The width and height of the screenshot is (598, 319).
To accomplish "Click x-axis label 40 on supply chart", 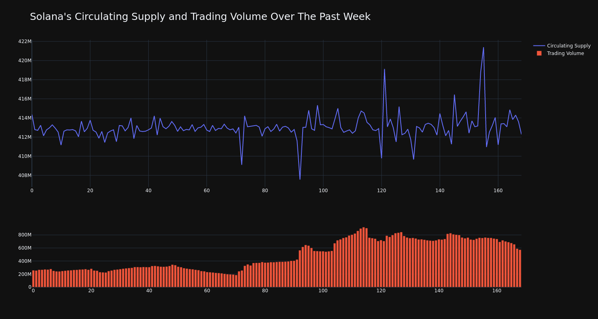I will point(148,191).
